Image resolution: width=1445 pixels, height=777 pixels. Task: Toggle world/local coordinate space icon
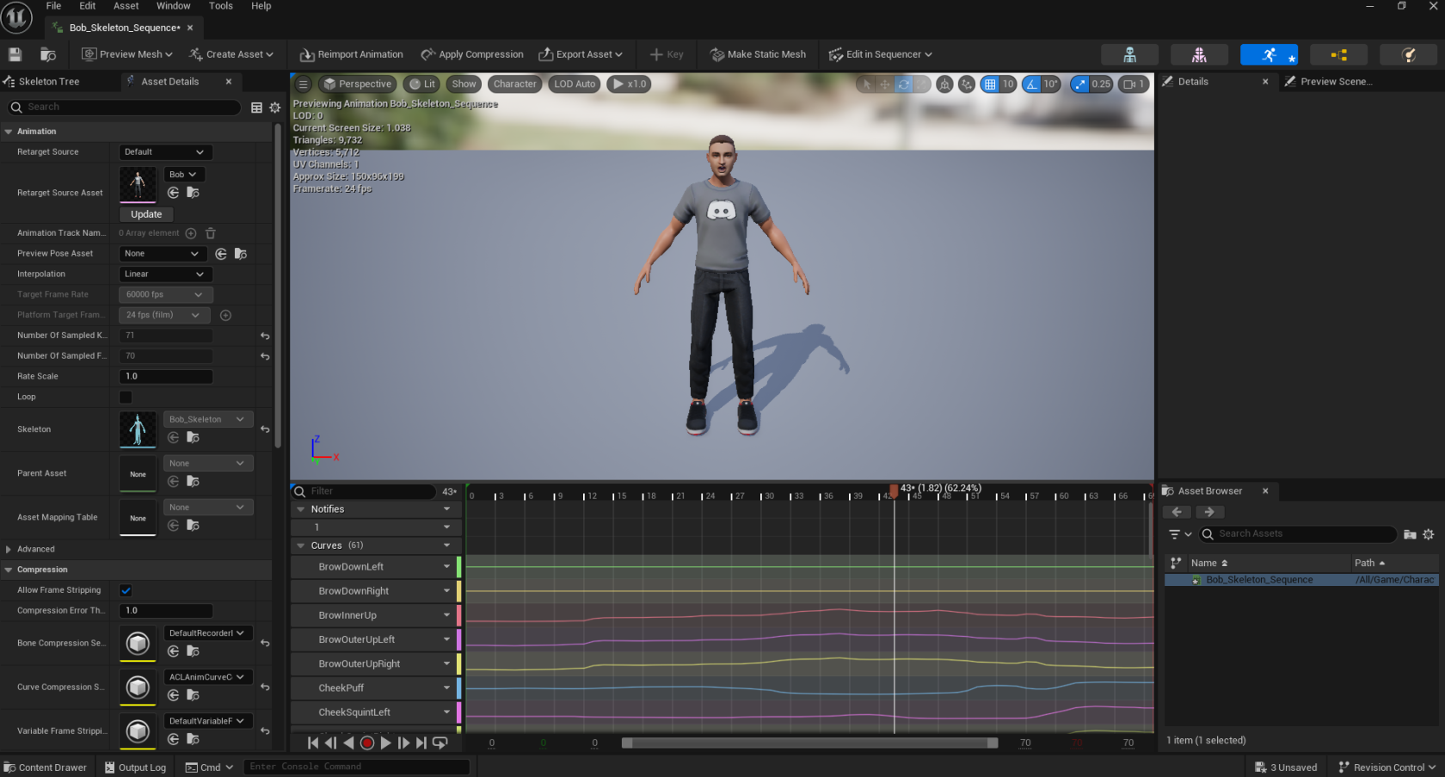pyautogui.click(x=944, y=84)
